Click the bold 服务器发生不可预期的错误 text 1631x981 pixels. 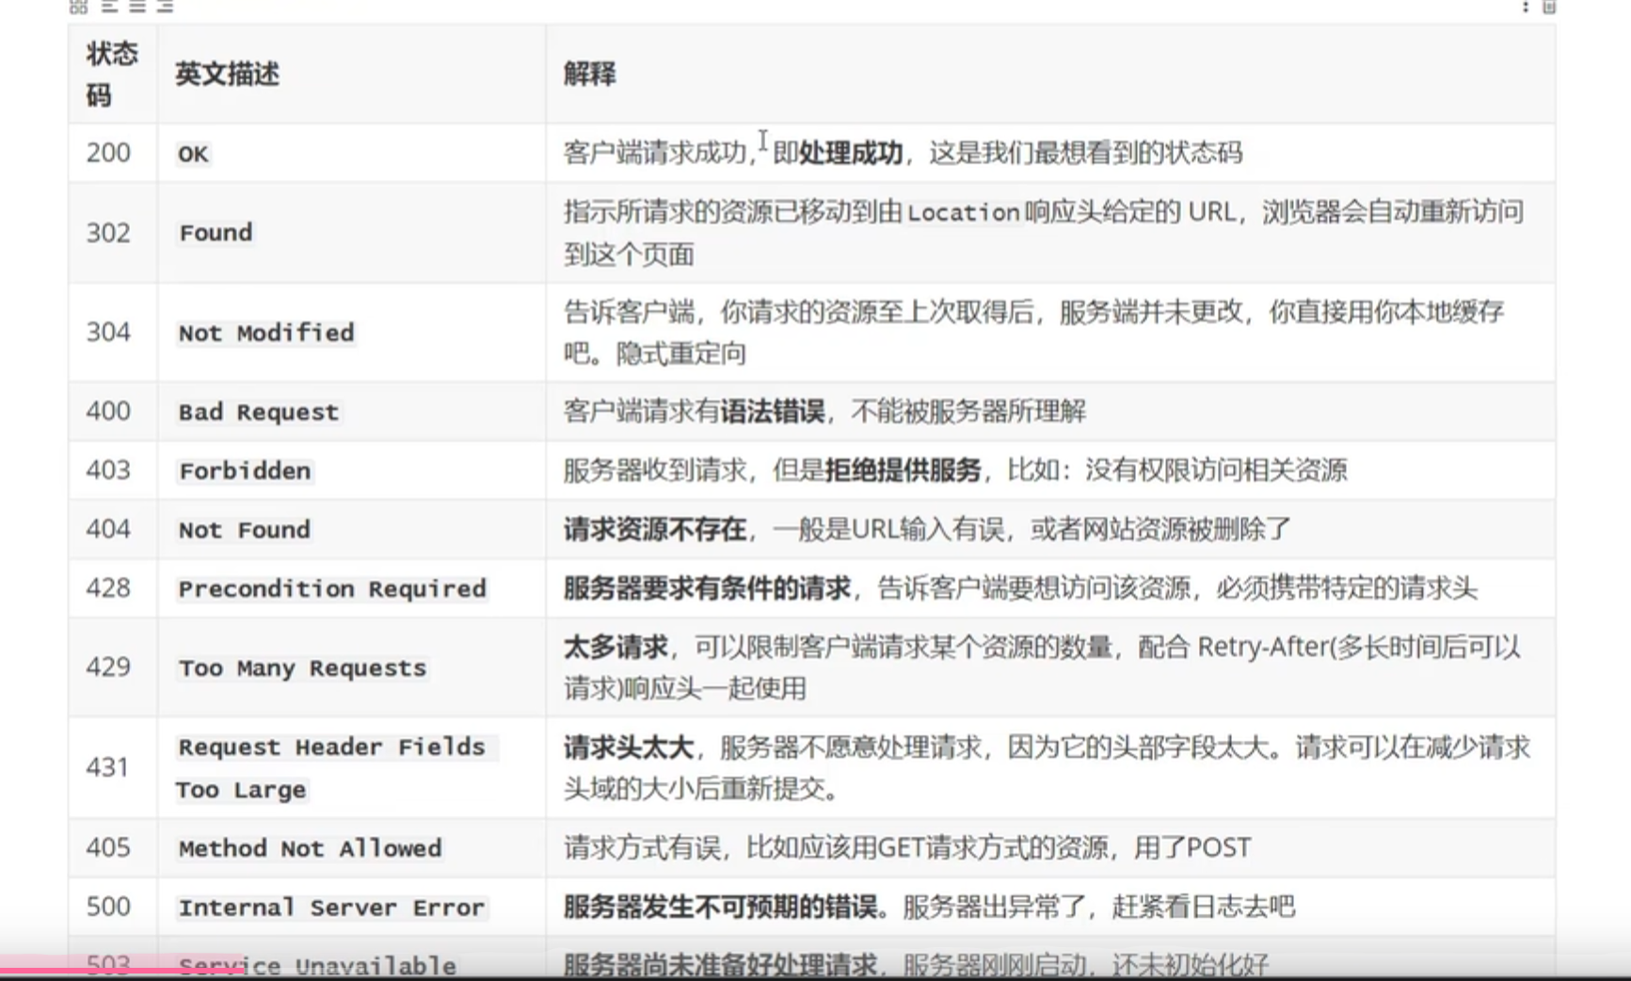[x=720, y=907]
